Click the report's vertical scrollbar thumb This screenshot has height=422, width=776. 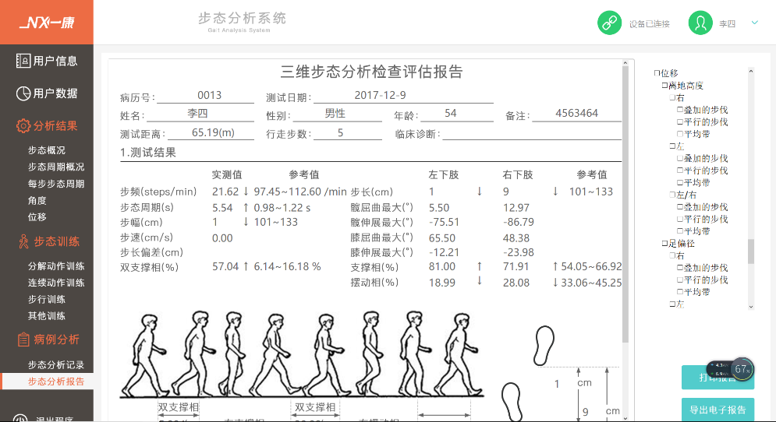click(x=625, y=202)
